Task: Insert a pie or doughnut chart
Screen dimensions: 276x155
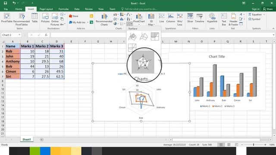Action: point(115,23)
